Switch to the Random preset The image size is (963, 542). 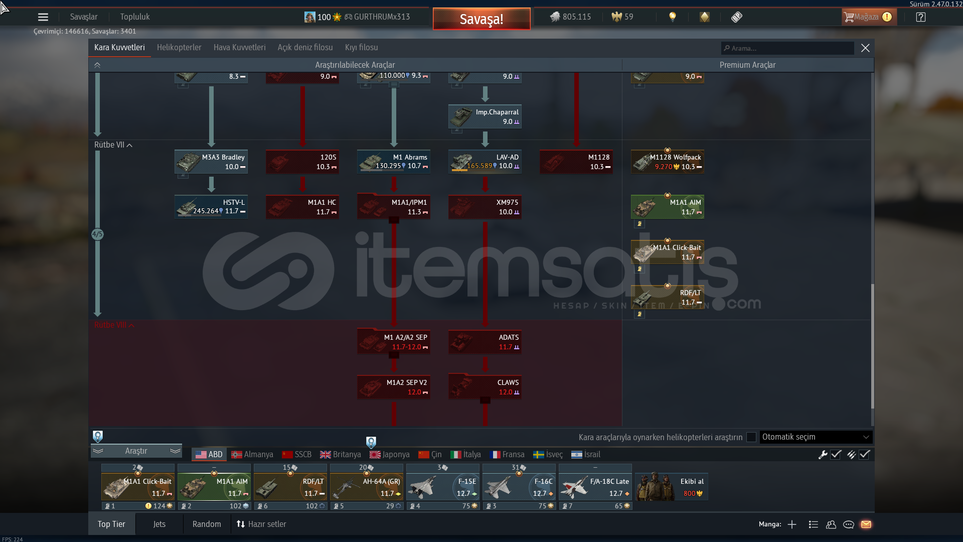(207, 524)
